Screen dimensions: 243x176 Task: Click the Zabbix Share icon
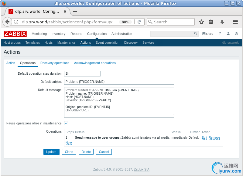208,34
